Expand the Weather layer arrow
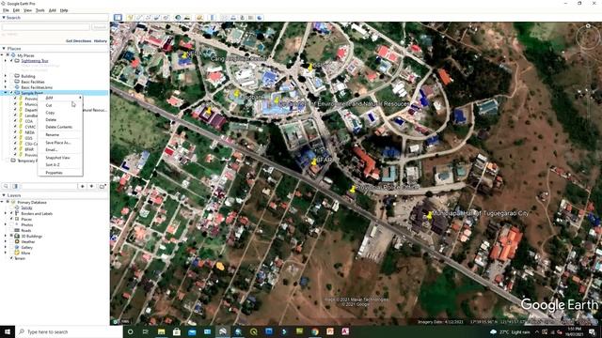The image size is (602, 338). (x=6, y=242)
